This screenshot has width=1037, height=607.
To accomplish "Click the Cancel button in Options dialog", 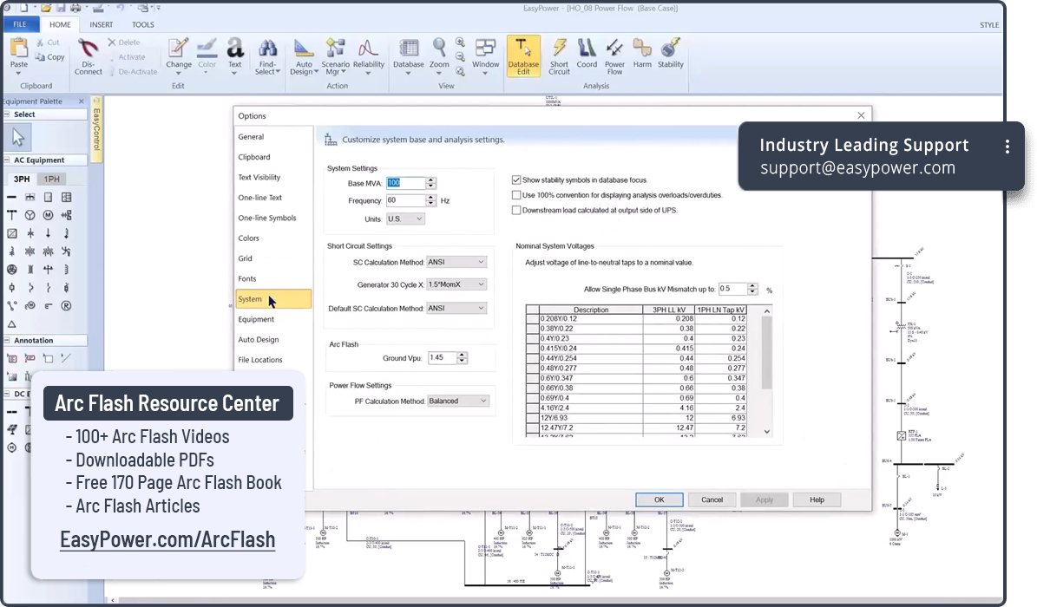I will [x=712, y=499].
